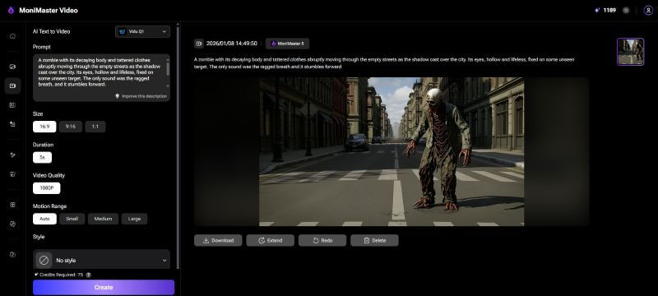Image resolution: width=658 pixels, height=296 pixels.
Task: Click the 1189 credits count
Action: pyautogui.click(x=609, y=11)
